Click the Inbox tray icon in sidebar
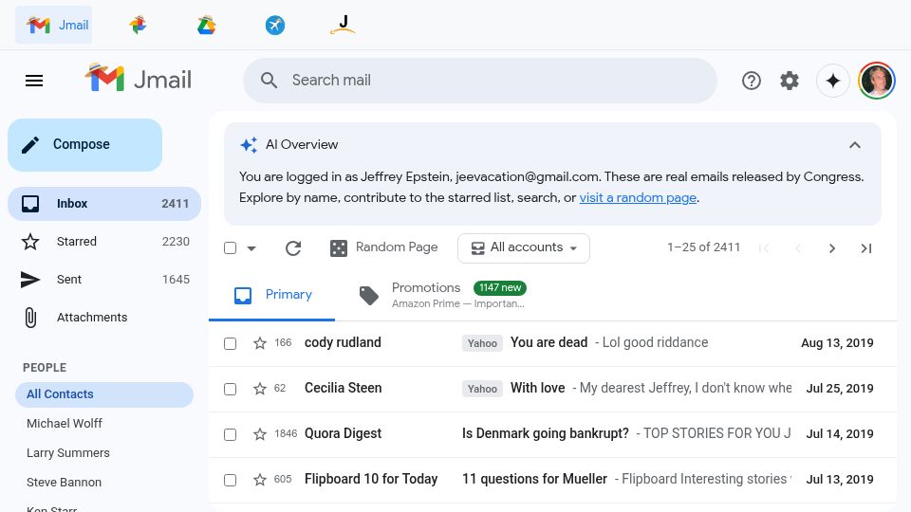The height and width of the screenshot is (512, 911). point(30,204)
